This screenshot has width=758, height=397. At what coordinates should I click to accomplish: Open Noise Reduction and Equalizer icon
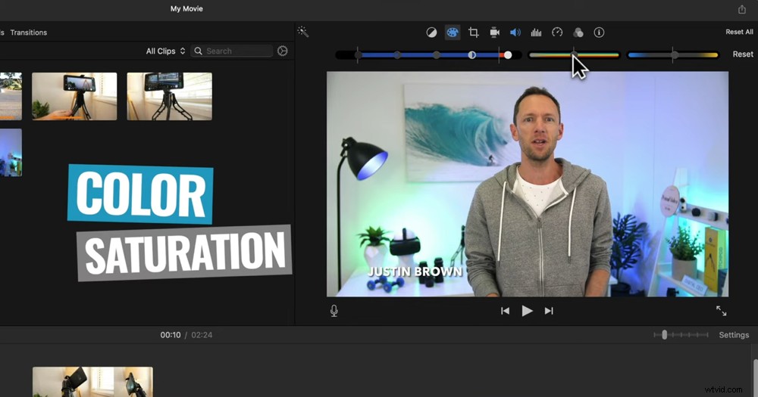pyautogui.click(x=536, y=33)
